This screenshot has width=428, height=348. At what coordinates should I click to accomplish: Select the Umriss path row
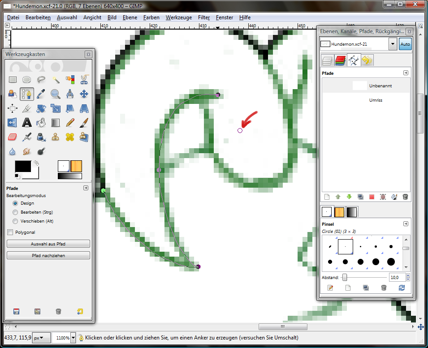366,100
